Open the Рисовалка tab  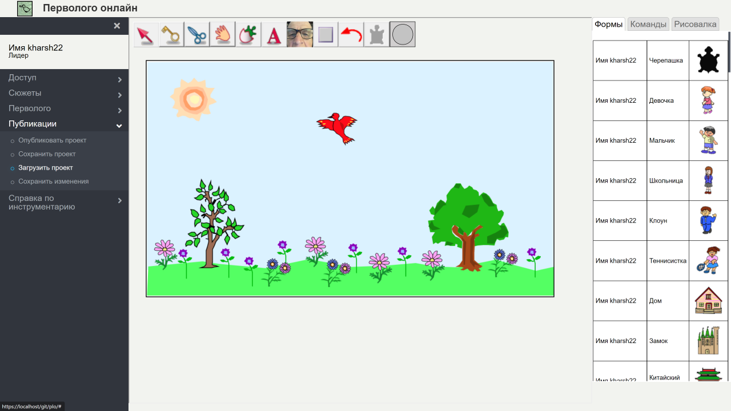[695, 24]
